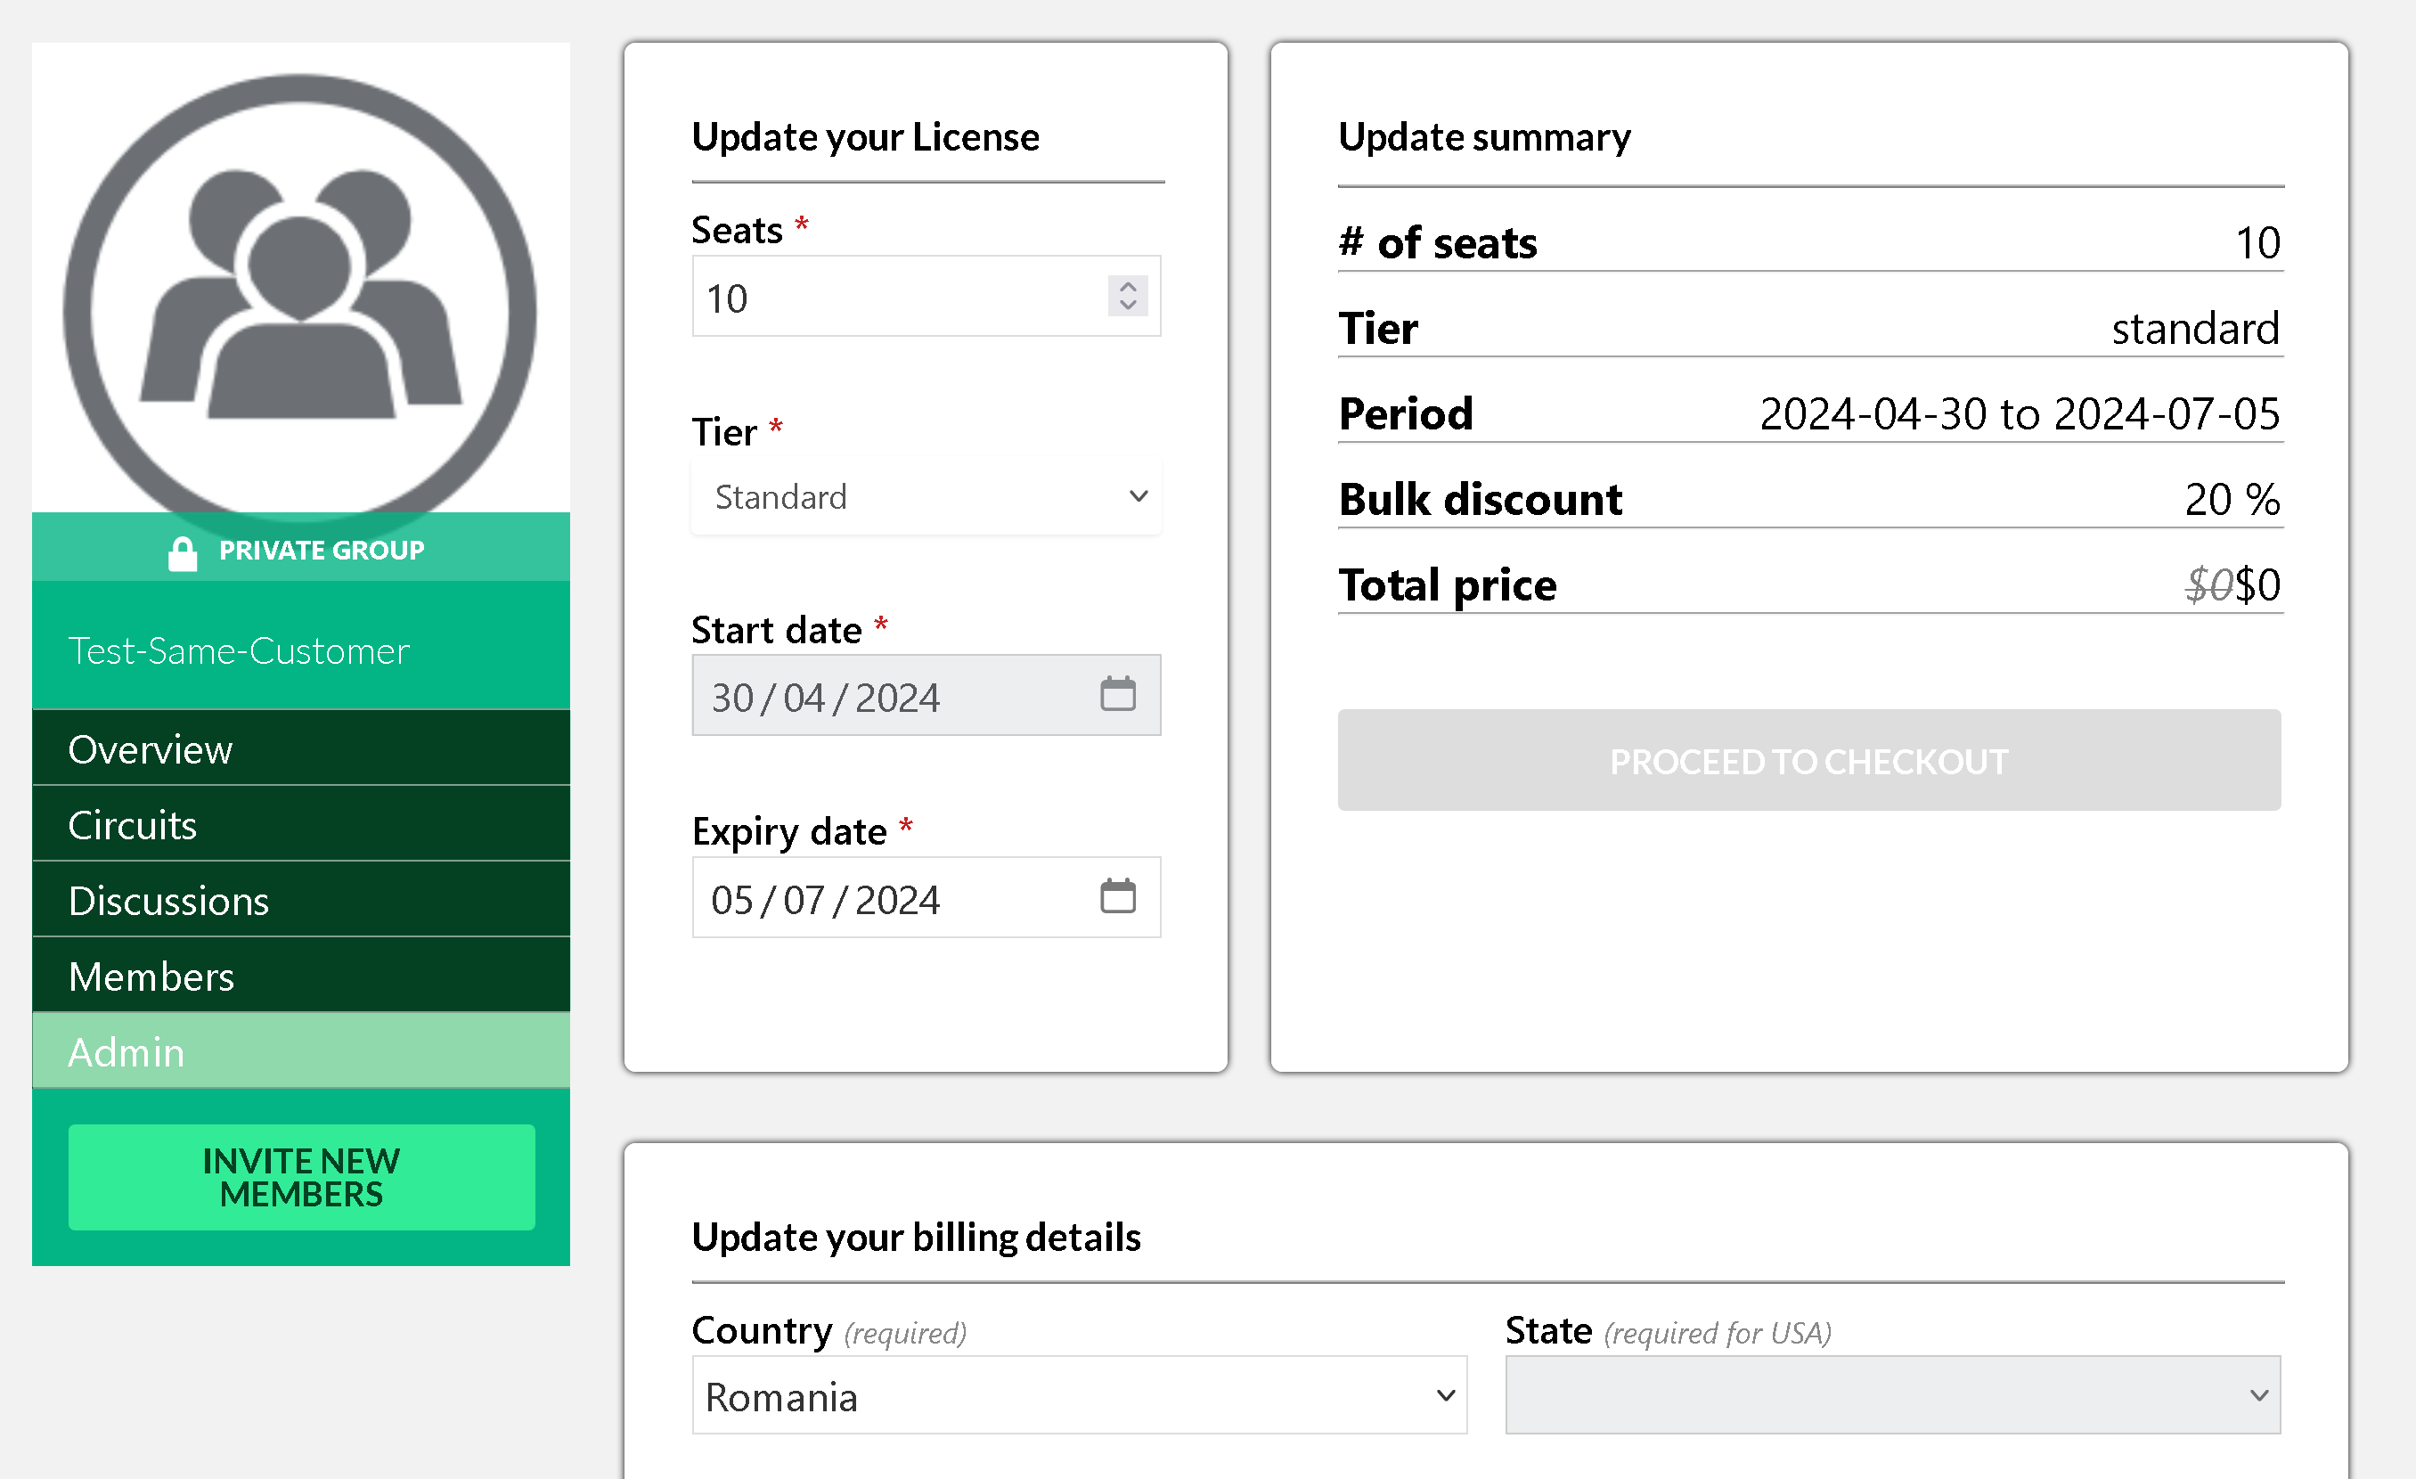Click the Expiry date field 05/07/2024
This screenshot has height=1479, width=2416.
pyautogui.click(x=926, y=897)
